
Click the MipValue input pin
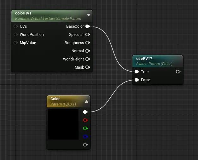(x=16, y=43)
